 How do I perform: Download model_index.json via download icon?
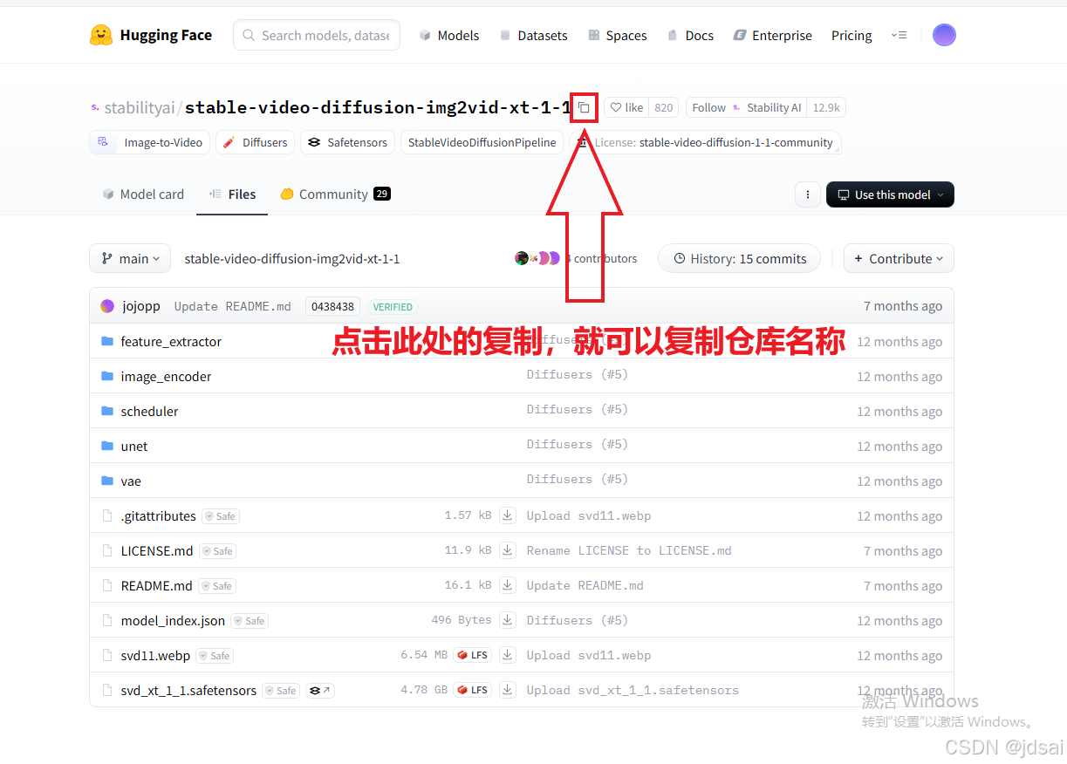(507, 620)
